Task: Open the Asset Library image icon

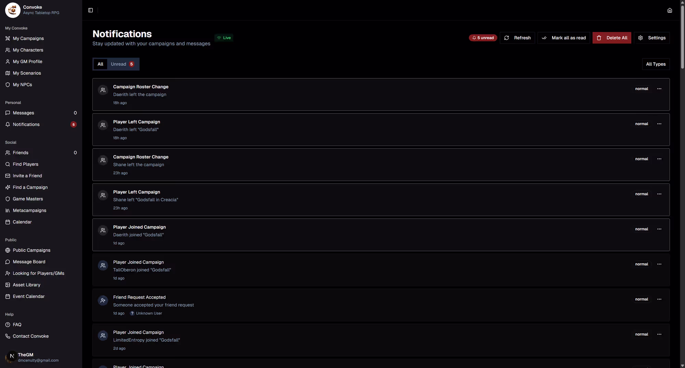Action: coord(8,285)
